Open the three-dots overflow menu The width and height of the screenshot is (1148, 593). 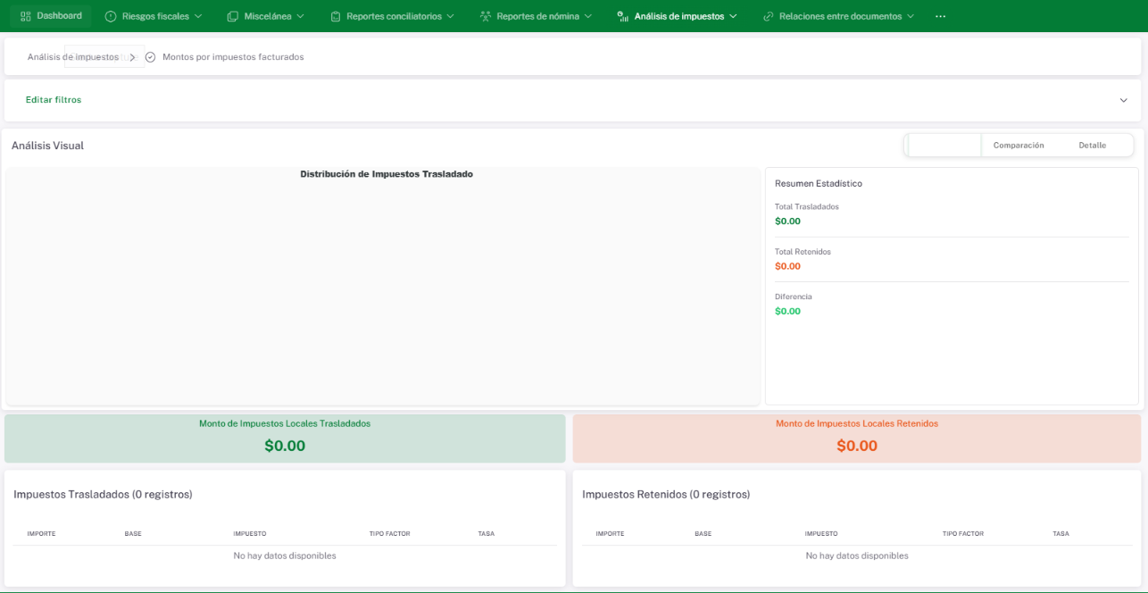click(940, 16)
